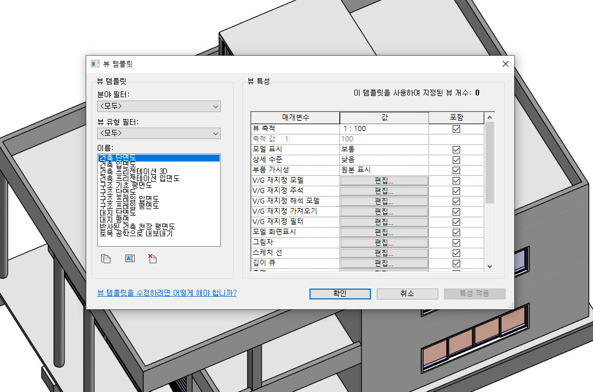
Task: Click the 1 : 100 scale value cell
Action: coord(384,129)
